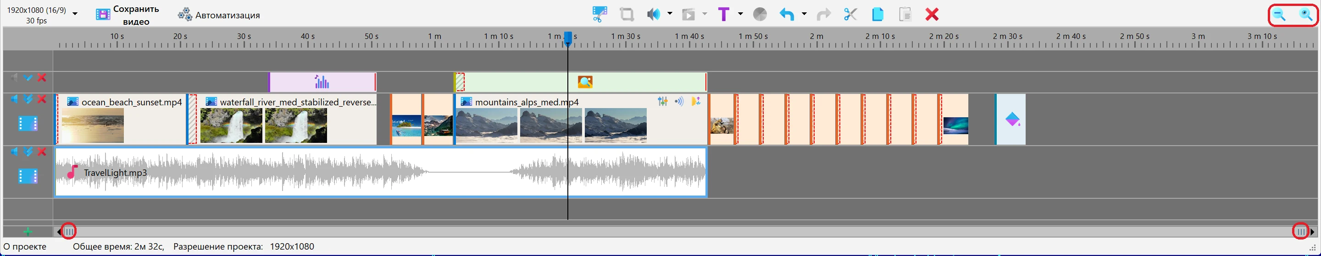The width and height of the screenshot is (1321, 256).
Task: Open the 1920x1080 (16/9) resolution dropdown
Action: [x=75, y=14]
